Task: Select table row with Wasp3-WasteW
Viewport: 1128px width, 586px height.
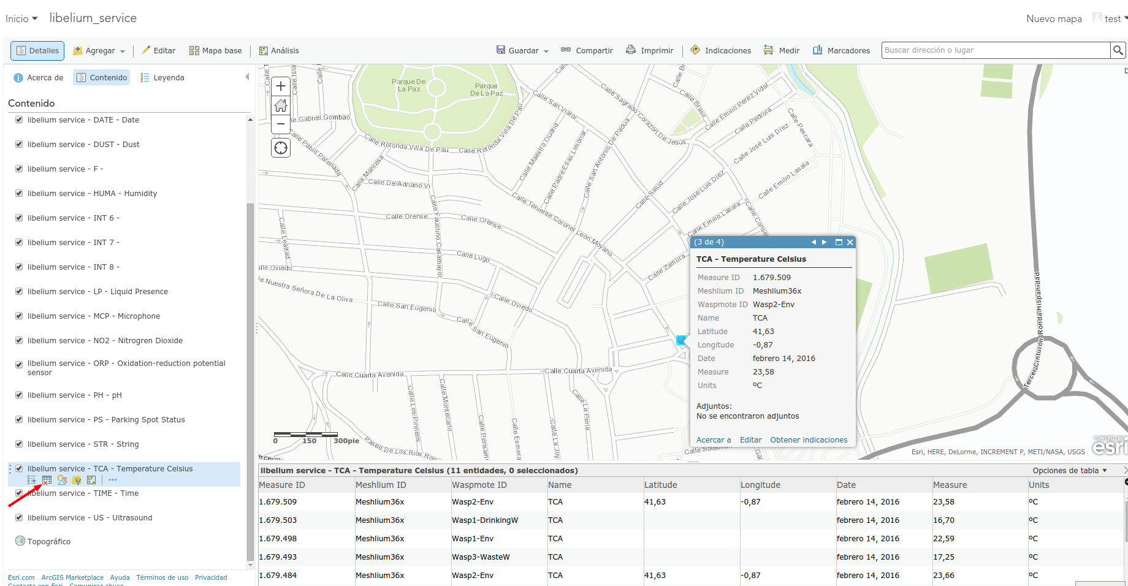Action: [x=691, y=557]
